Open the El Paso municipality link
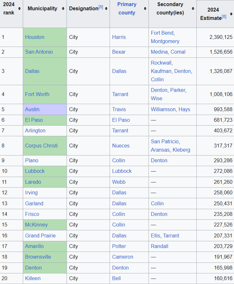Viewport: 234px width, 284px height. coord(34,120)
